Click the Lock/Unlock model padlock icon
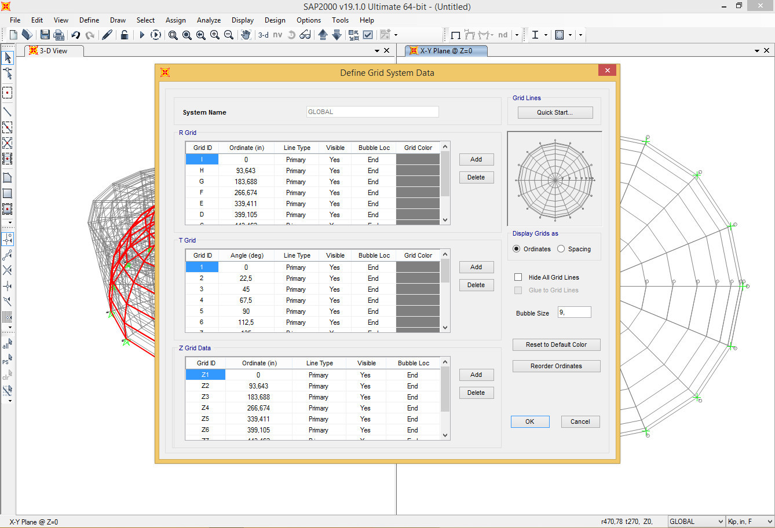The width and height of the screenshot is (775, 528). pos(124,35)
